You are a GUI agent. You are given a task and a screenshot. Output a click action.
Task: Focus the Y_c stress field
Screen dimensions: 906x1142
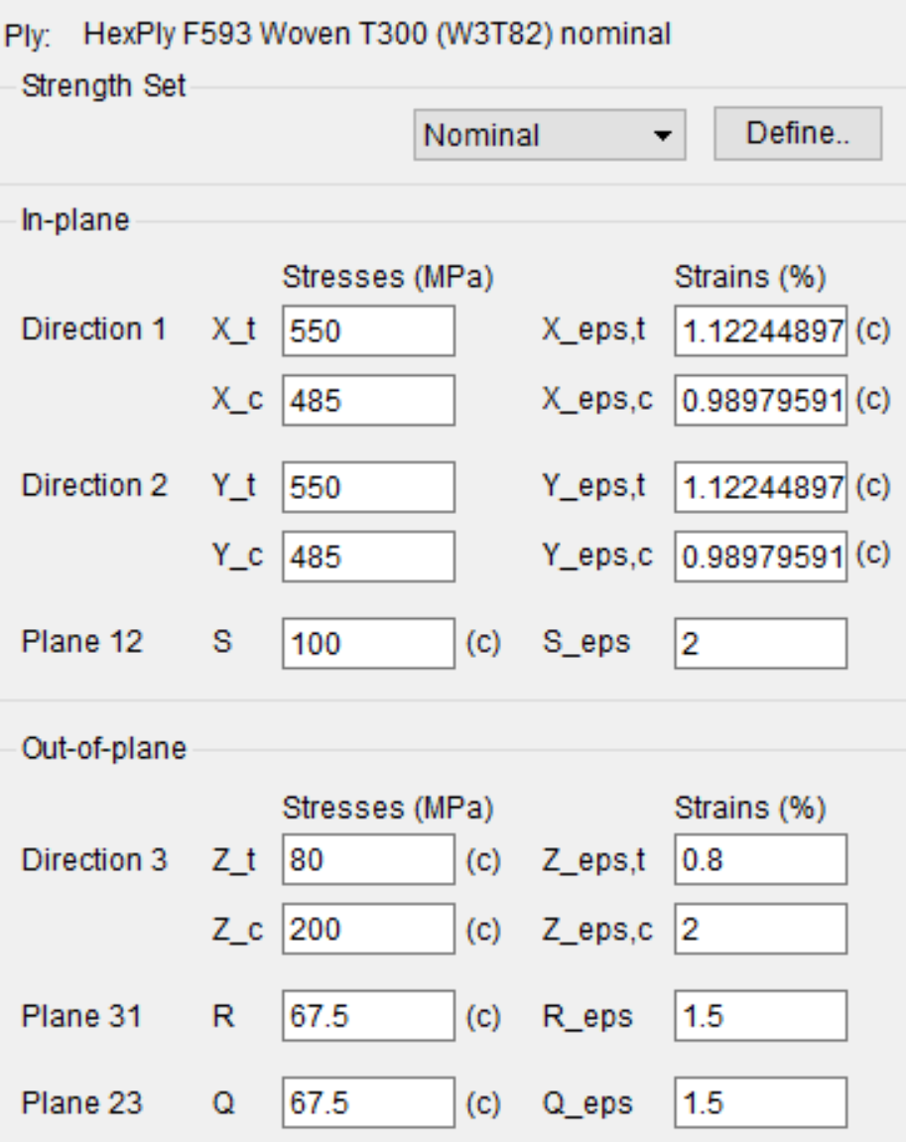click(369, 557)
